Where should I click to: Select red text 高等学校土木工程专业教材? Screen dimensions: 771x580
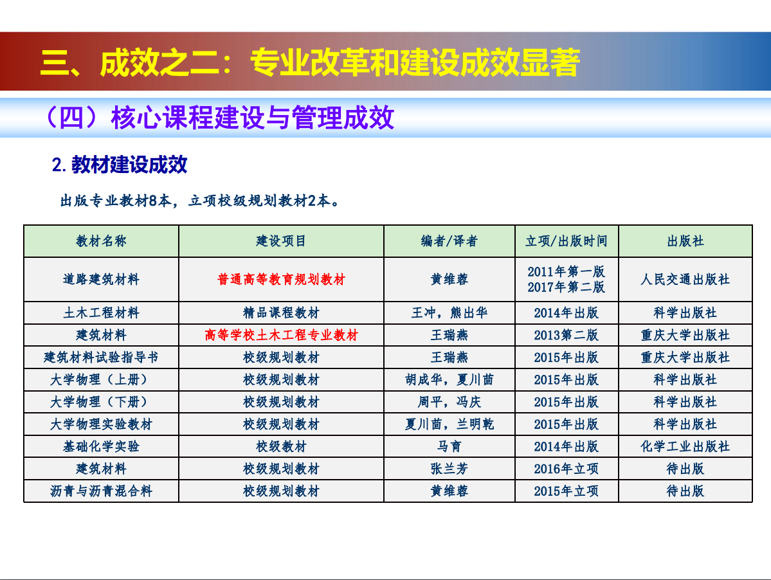[281, 335]
